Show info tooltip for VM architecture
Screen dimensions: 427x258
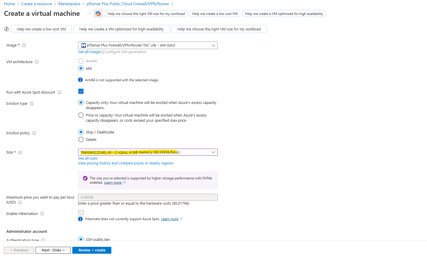pyautogui.click(x=37, y=62)
